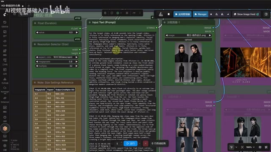Increase multiple value with right arrow
This screenshot has width=271, height=152.
pyautogui.click(x=77, y=66)
